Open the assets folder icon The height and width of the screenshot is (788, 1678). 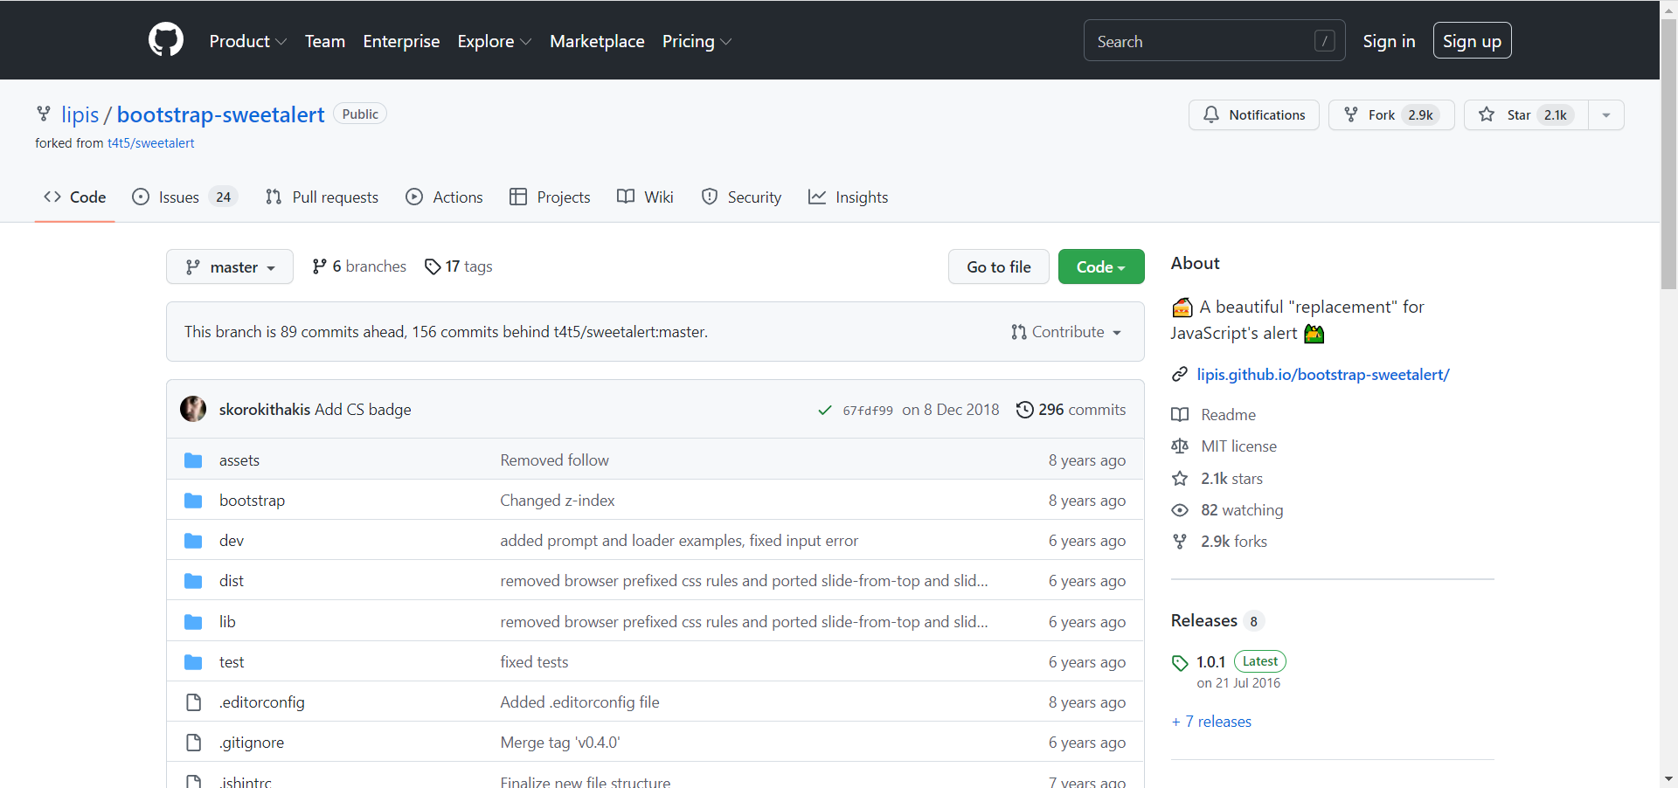point(193,460)
